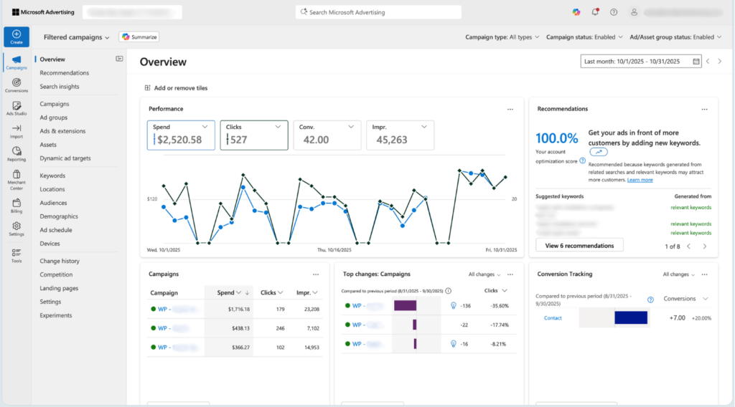Show the next recommendation arrow
The image size is (735, 407).
705,246
